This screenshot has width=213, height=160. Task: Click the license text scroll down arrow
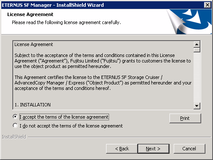[197, 106]
